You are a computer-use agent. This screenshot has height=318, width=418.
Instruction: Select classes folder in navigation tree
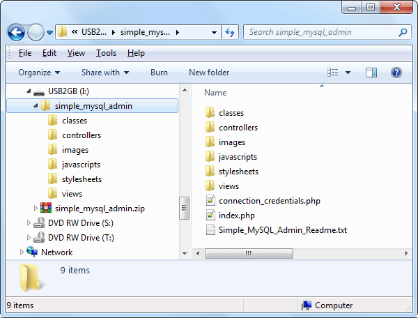tap(75, 121)
